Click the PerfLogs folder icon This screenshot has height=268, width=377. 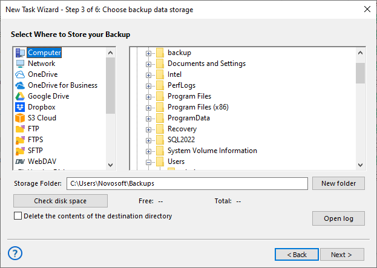point(160,85)
